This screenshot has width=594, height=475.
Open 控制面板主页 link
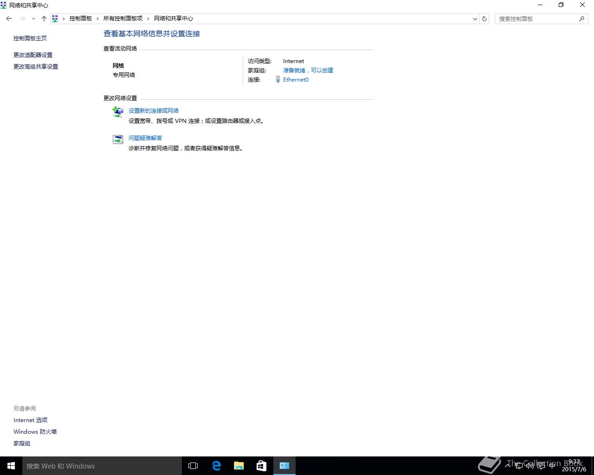[x=30, y=39]
